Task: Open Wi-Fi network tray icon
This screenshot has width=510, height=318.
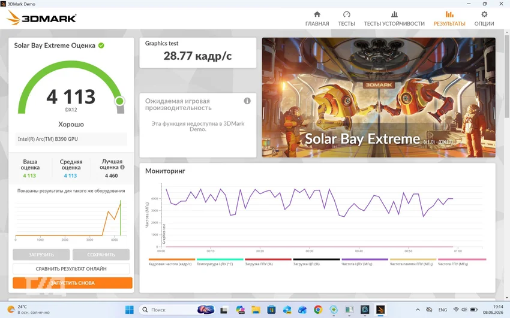Action: click(456, 310)
